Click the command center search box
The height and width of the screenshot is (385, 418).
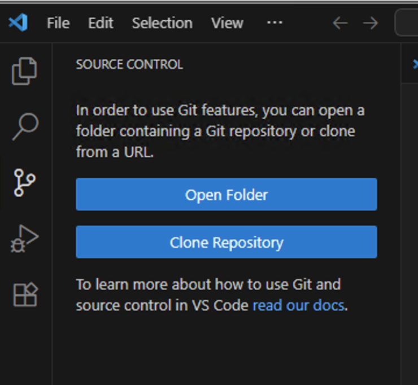coord(407,23)
